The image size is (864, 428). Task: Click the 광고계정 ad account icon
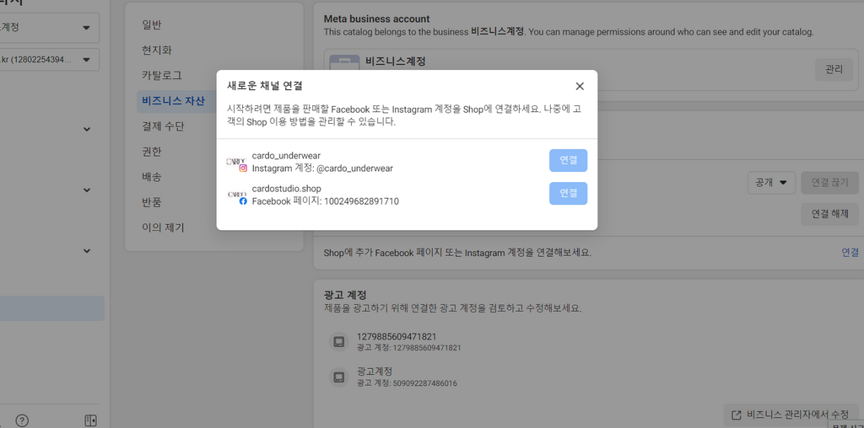point(339,377)
